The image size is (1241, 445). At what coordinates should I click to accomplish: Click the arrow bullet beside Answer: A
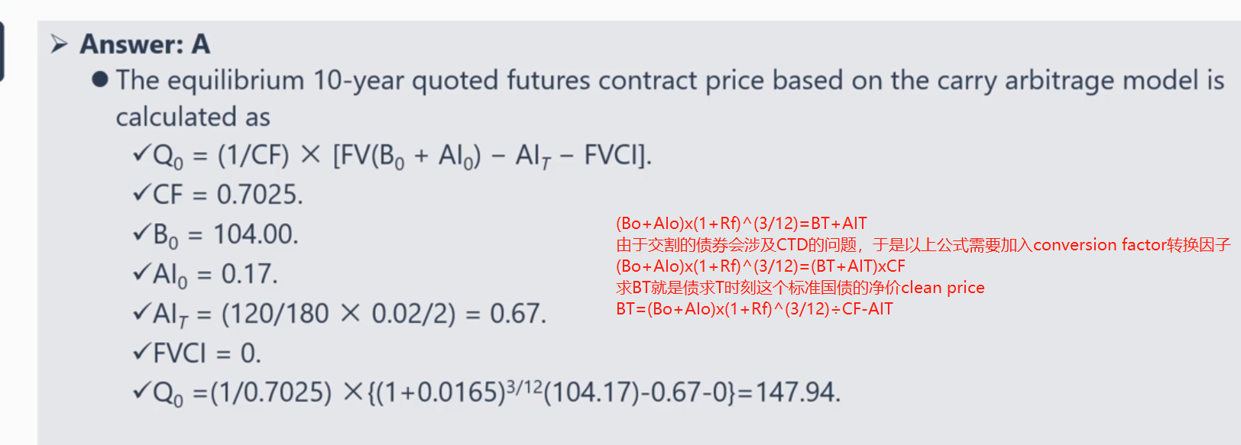tap(60, 44)
